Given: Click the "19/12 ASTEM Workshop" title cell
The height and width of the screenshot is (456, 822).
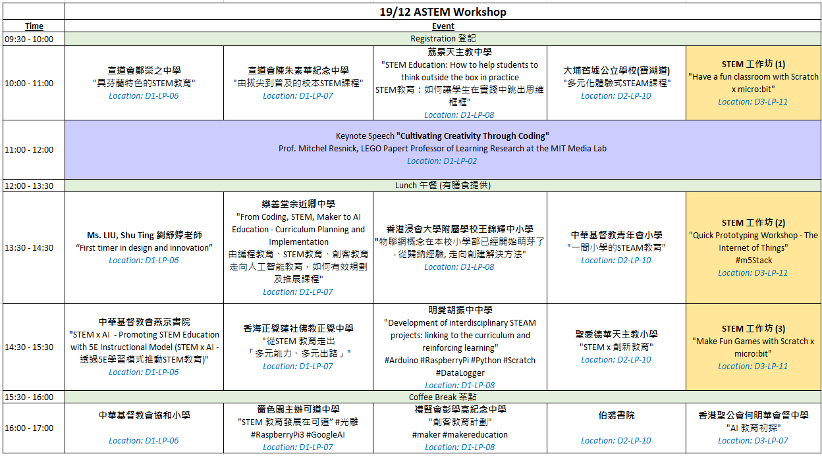Looking at the screenshot, I should tap(443, 12).
